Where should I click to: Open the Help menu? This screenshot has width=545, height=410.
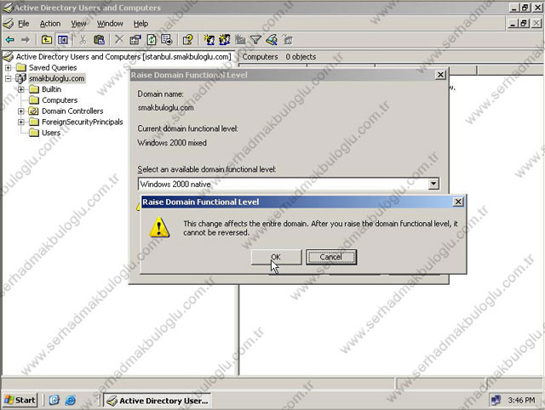141,24
